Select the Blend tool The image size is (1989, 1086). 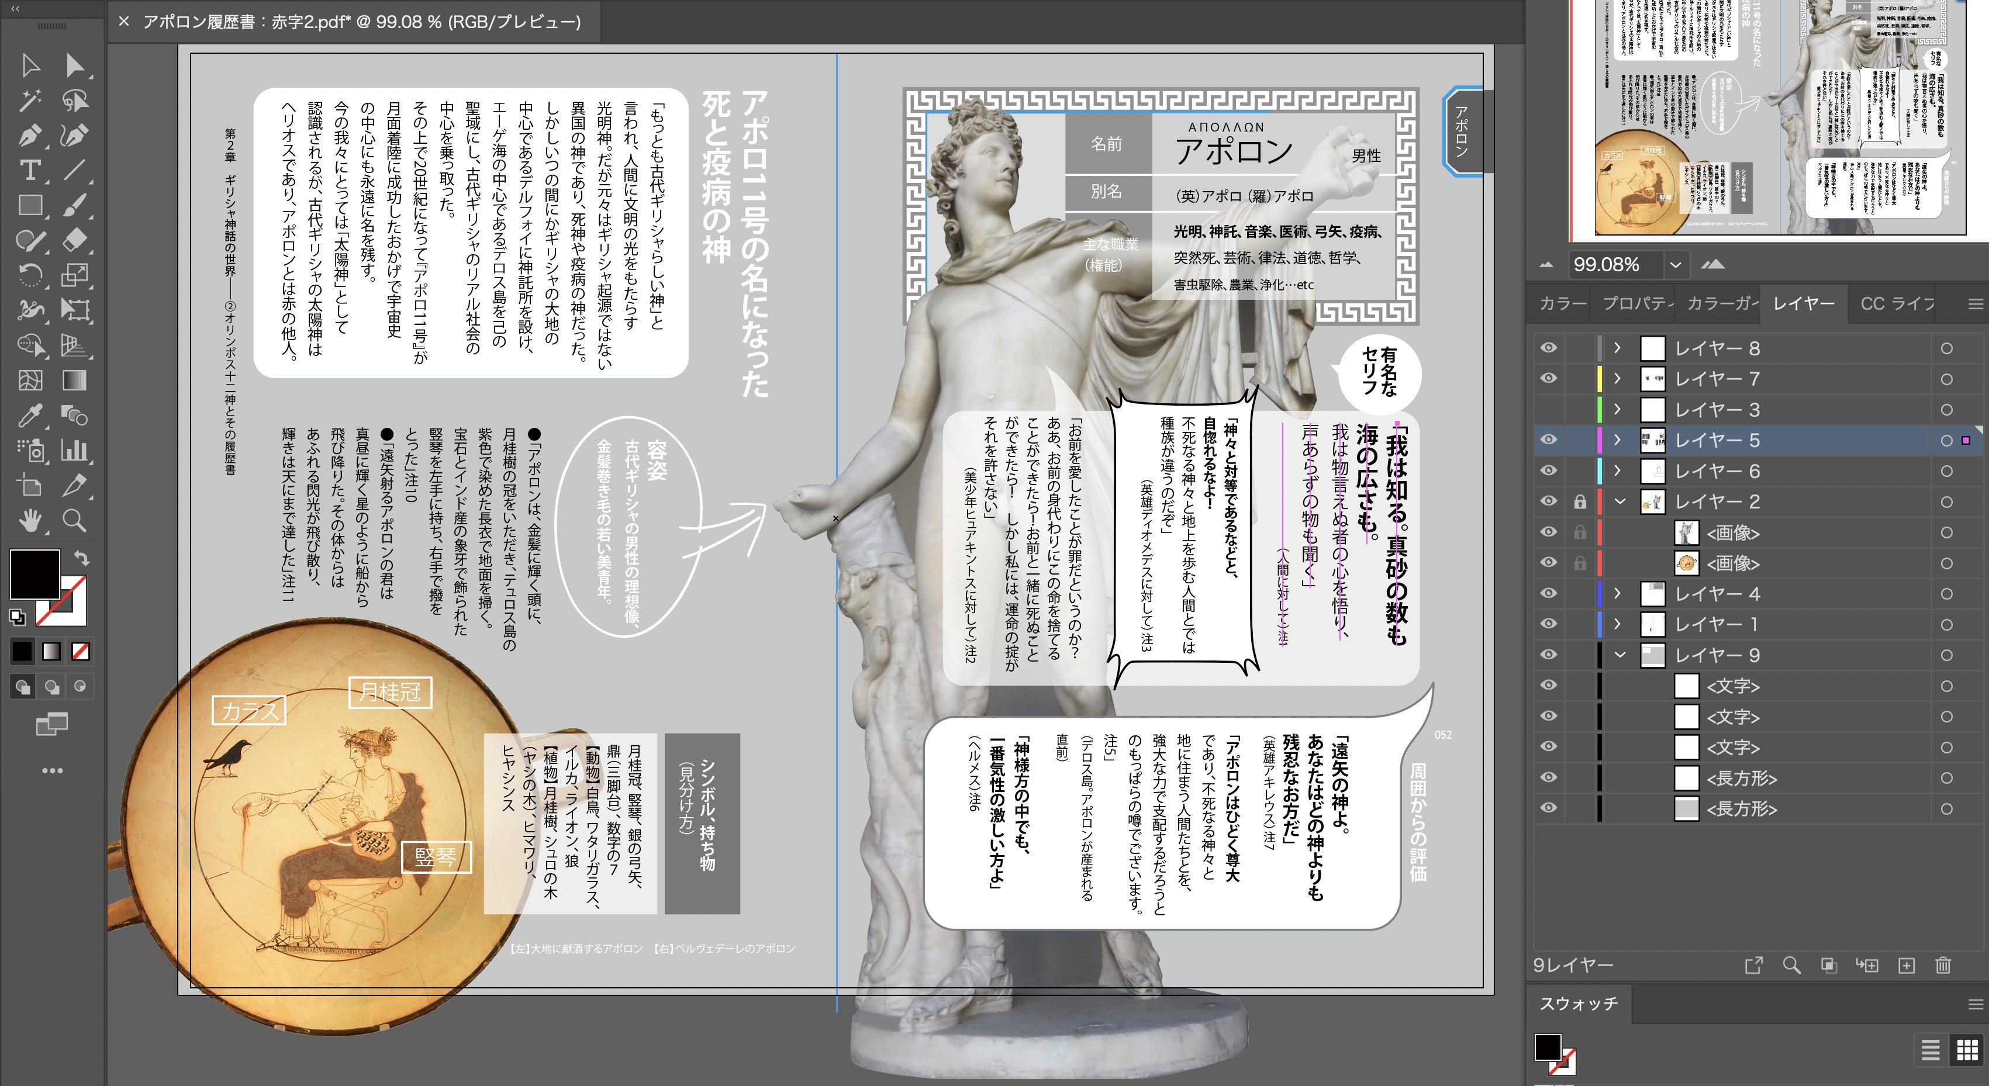75,415
